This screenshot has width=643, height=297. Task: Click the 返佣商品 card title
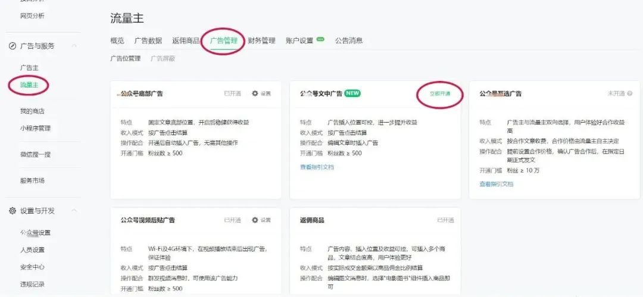(x=312, y=220)
